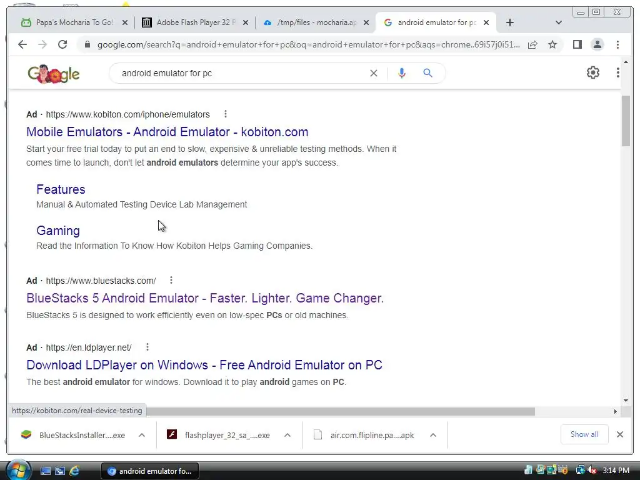Viewport: 640px width, 480px height.
Task: Open the Gaming sitelink
Action: [x=58, y=231]
